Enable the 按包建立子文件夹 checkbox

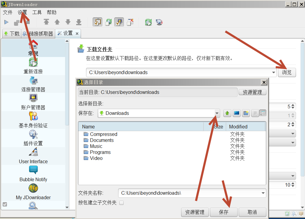point(121,203)
